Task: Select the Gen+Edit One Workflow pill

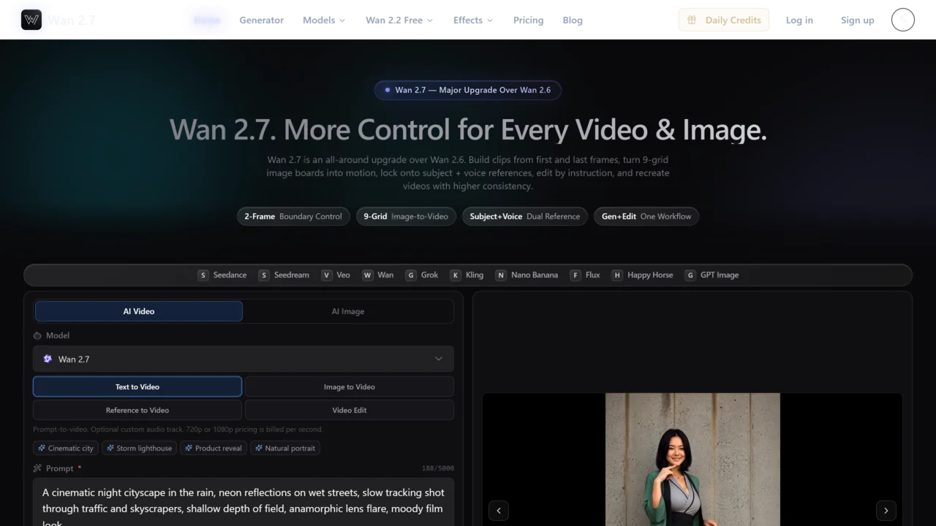Action: pyautogui.click(x=646, y=216)
